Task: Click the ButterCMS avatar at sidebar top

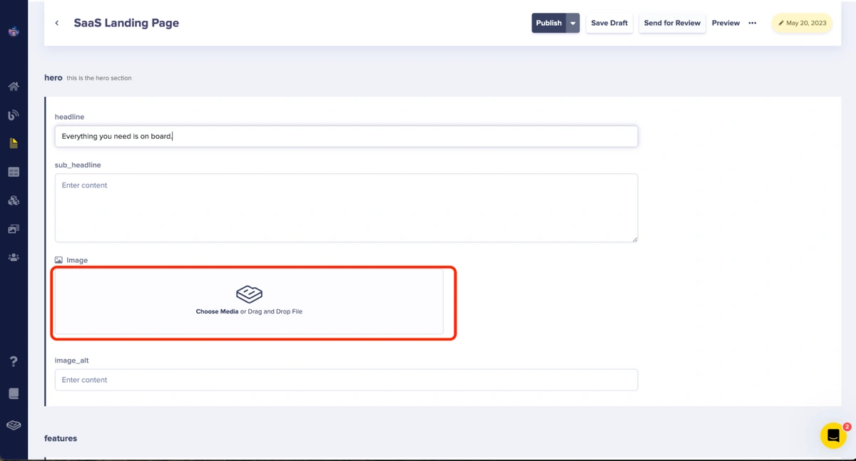Action: point(14,31)
